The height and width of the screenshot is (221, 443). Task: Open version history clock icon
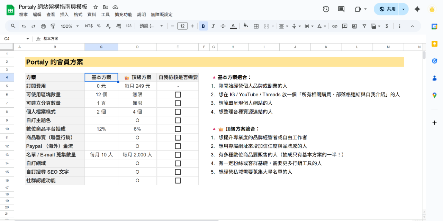[326, 9]
